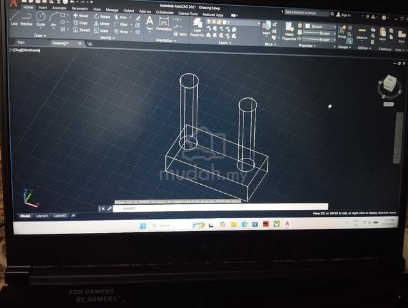Screen dimensions: 408x308
Task: Select the Line drawing tool
Action: [x=14, y=19]
